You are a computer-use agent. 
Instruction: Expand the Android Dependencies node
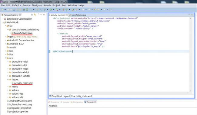(x=5, y=40)
